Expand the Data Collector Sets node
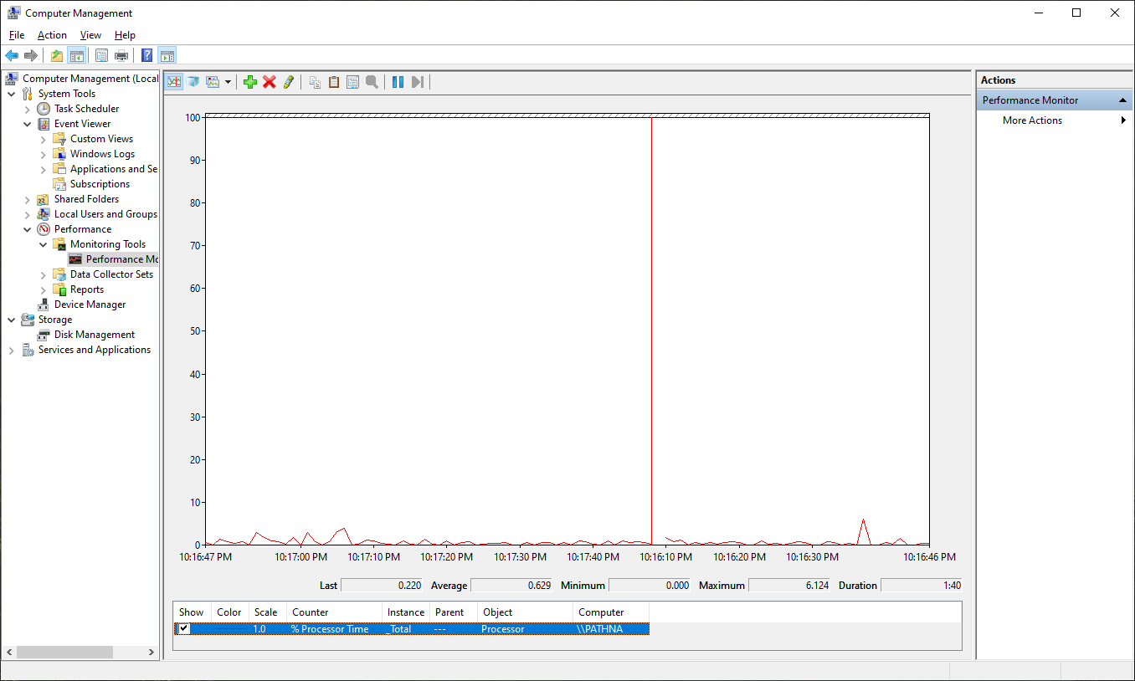The image size is (1135, 681). tap(44, 274)
